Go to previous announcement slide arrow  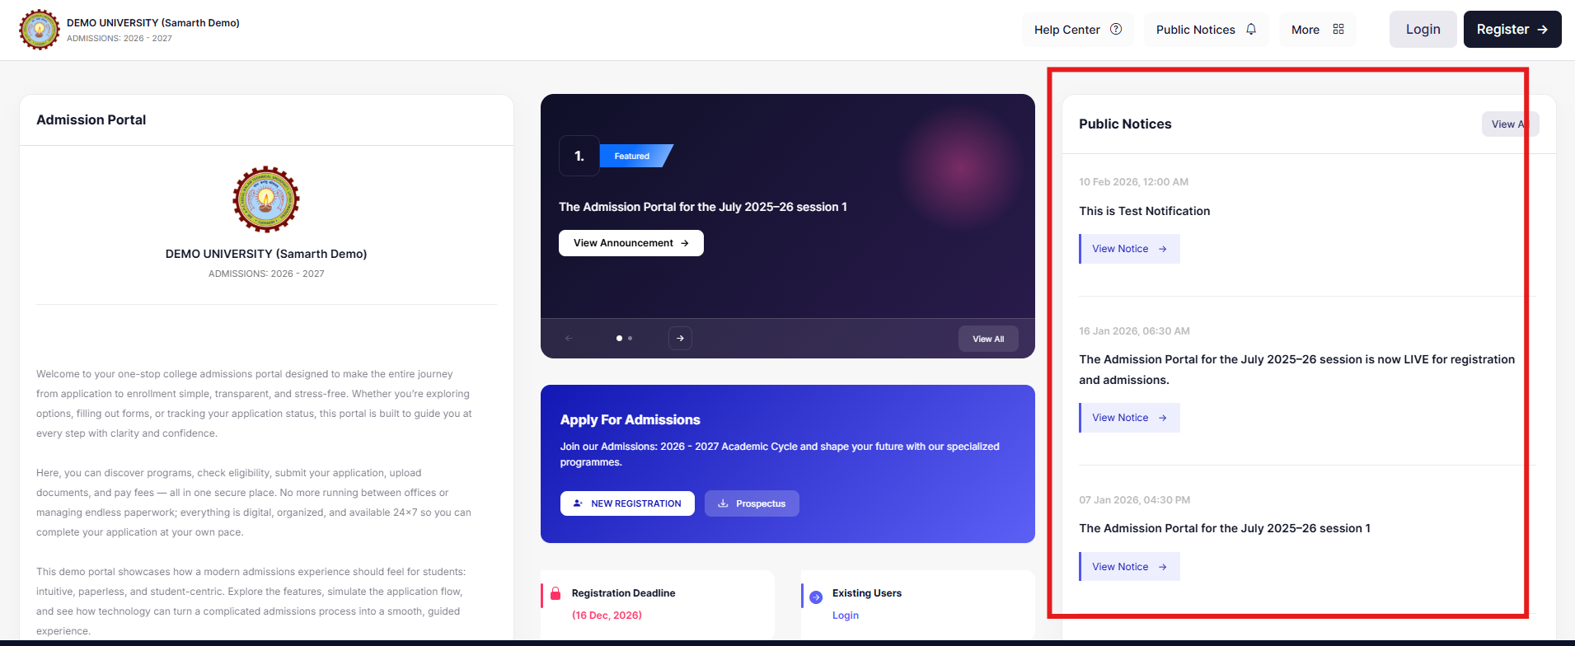click(x=569, y=339)
